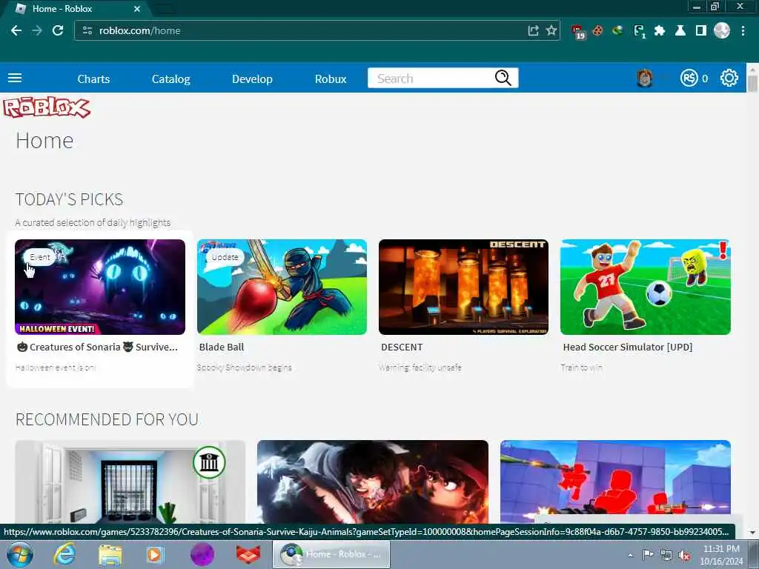Image resolution: width=759 pixels, height=569 pixels.
Task: Open the Chrome profile avatar
Action: click(x=722, y=30)
